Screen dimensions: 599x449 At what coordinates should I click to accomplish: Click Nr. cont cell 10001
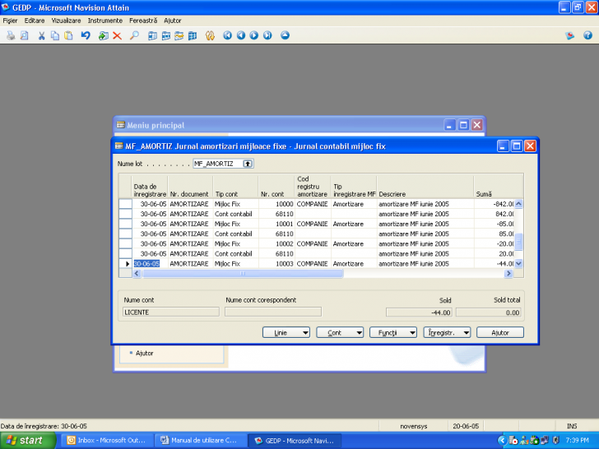[x=277, y=224]
